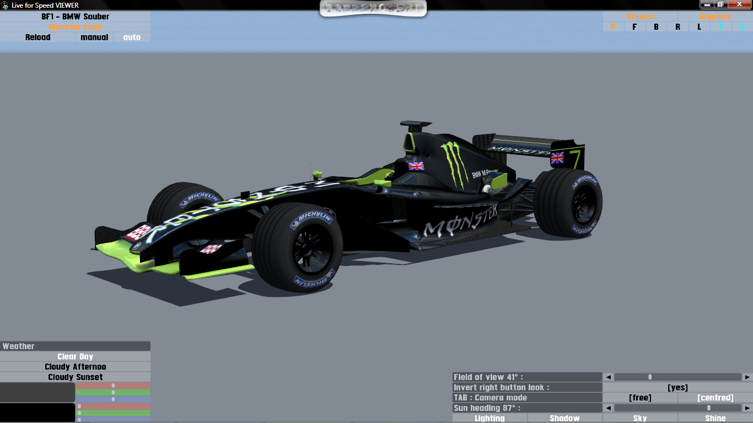Image resolution: width=753 pixels, height=423 pixels.
Task: Switch skin reloading to auto
Action: 132,37
